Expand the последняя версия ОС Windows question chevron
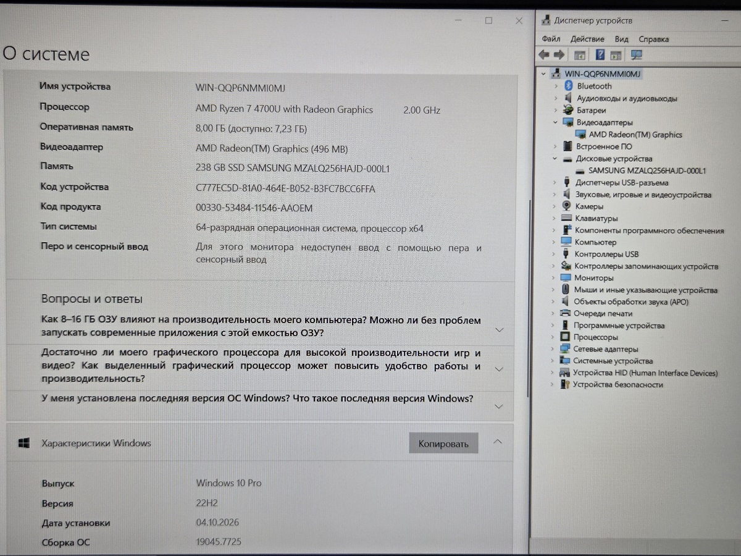This screenshot has height=556, width=741. [x=499, y=406]
